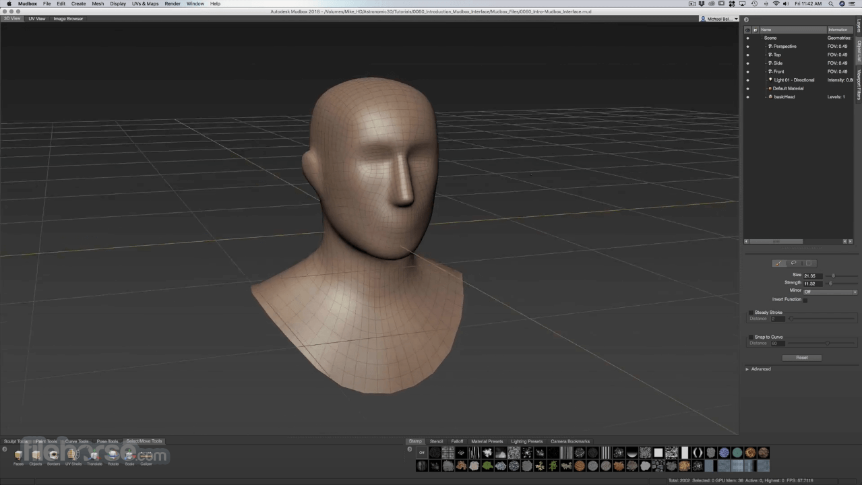Select the UV Shells tool
This screenshot has height=485, width=862.
coord(73,456)
